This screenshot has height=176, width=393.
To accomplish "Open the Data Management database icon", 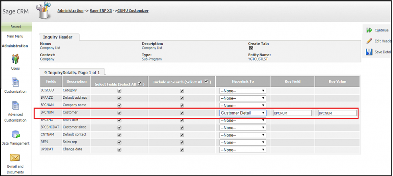I will click(x=15, y=134).
